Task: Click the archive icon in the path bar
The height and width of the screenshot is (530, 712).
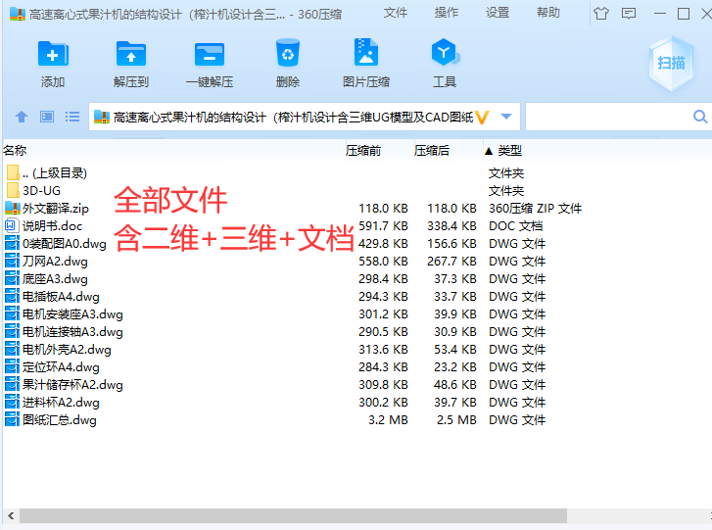Action: pyautogui.click(x=102, y=118)
